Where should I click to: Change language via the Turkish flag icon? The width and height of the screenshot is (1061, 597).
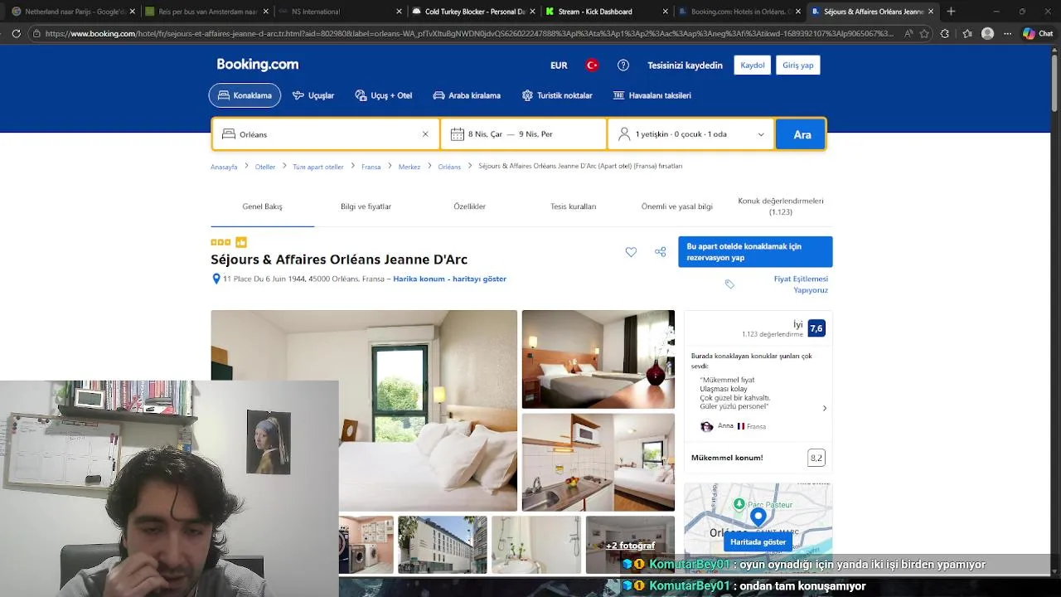(592, 66)
